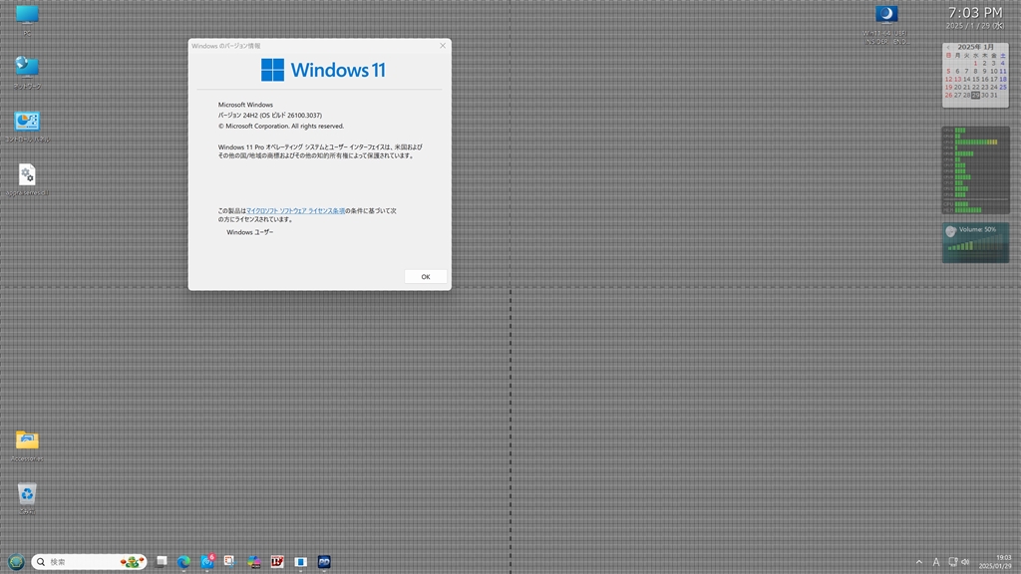Open the PD taskbar application
The width and height of the screenshot is (1021, 574).
click(x=324, y=562)
